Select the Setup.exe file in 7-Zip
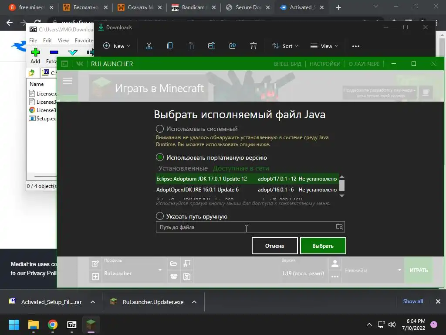 43,119
